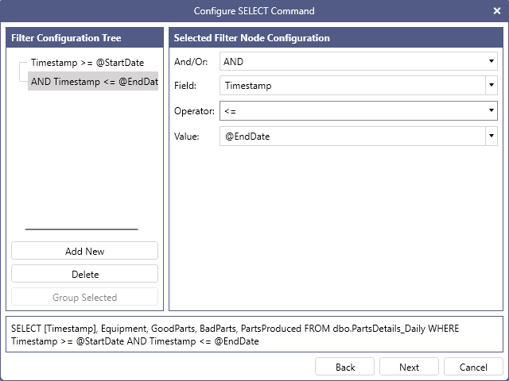The image size is (509, 381).
Task: Click the Value text box showing @EndDate
Action: 352,136
